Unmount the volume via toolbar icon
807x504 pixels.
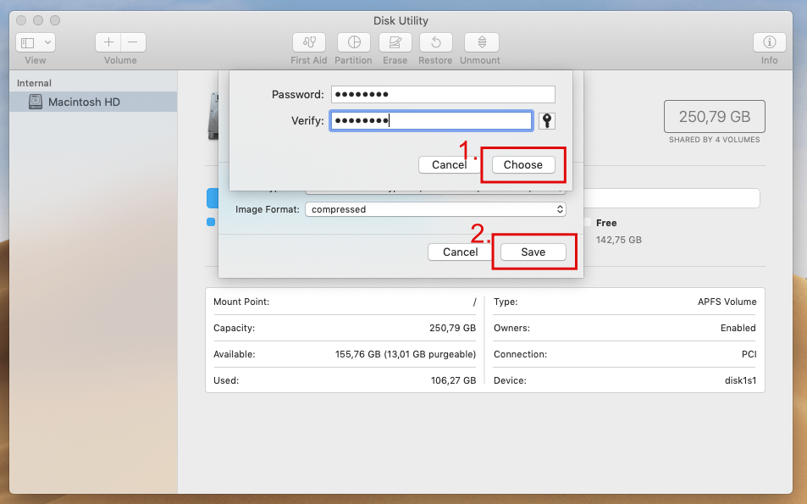tap(481, 42)
